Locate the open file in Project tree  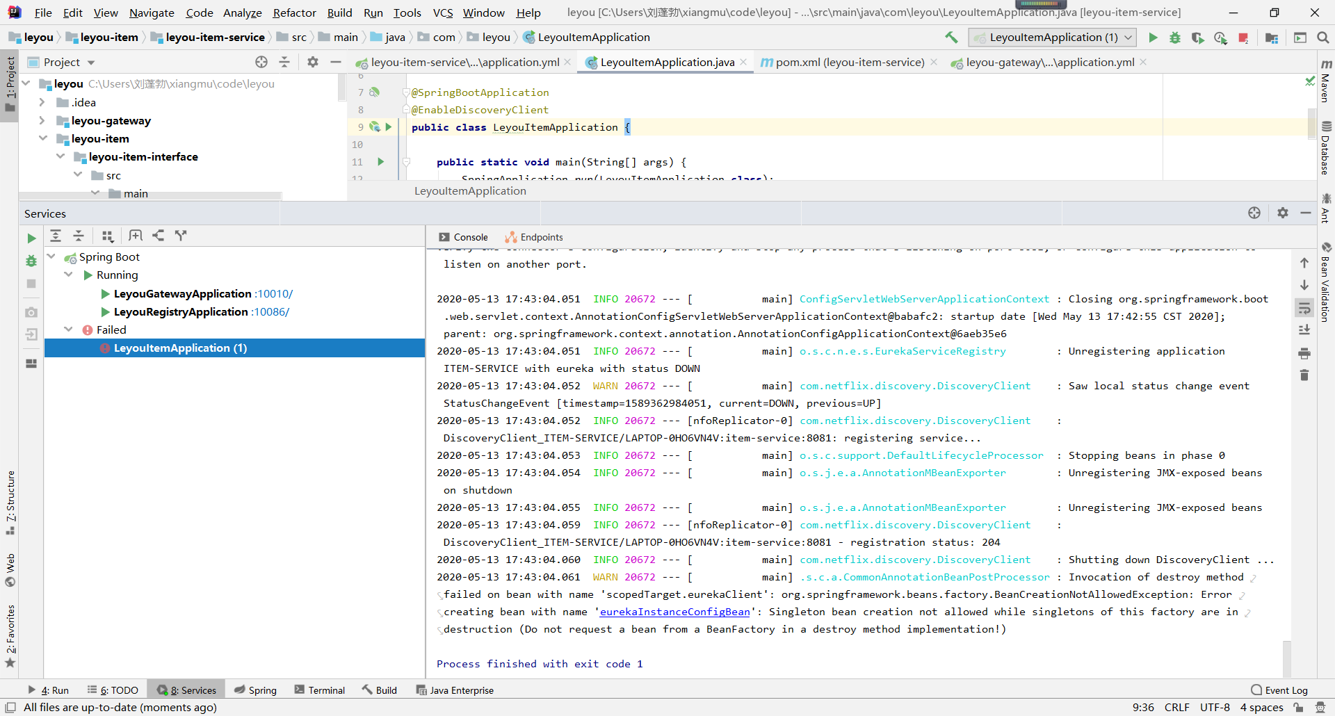point(261,62)
